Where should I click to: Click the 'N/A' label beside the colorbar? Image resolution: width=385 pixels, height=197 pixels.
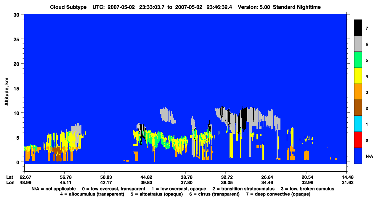pyautogui.click(x=370, y=156)
